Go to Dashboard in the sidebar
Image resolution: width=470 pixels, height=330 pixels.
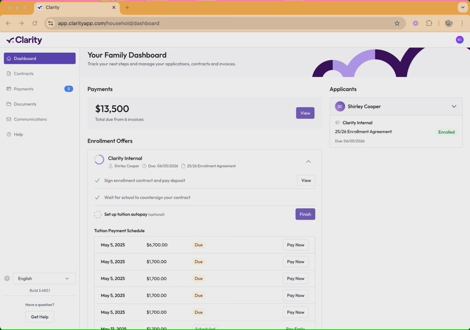click(x=39, y=58)
